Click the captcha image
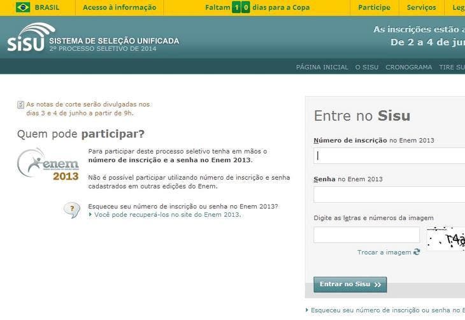 coord(446,238)
